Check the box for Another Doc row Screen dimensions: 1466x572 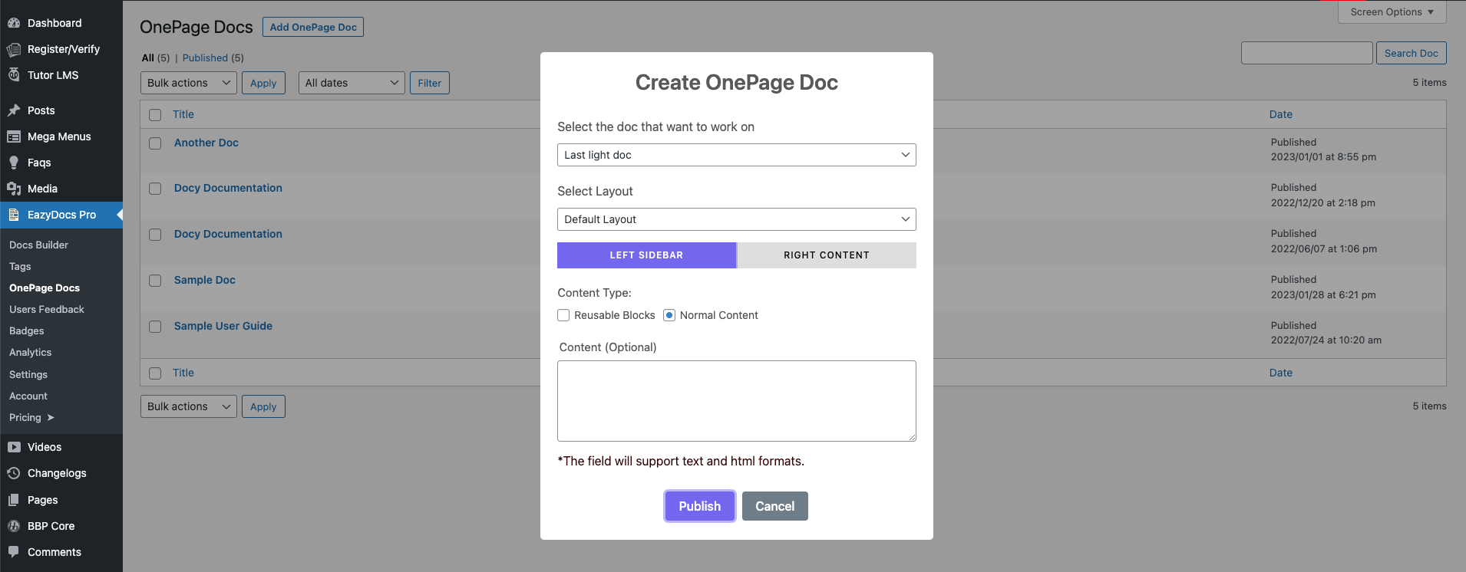[x=155, y=143]
